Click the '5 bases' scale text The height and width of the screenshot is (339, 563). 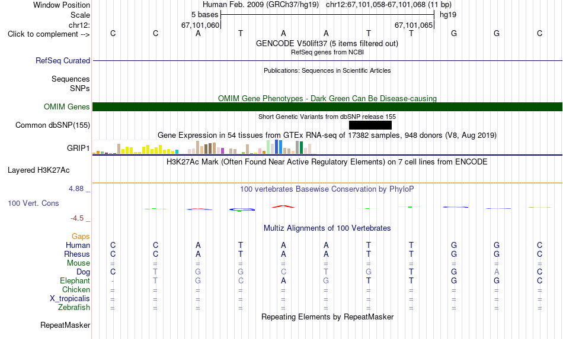pos(204,15)
